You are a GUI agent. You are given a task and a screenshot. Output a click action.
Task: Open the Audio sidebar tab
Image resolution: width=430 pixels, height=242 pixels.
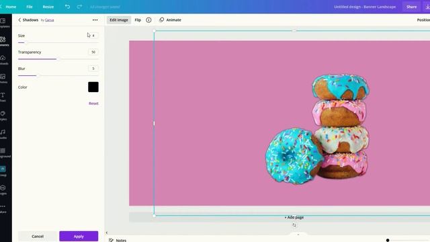click(3, 134)
